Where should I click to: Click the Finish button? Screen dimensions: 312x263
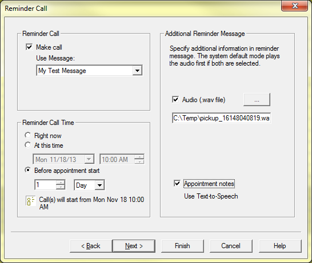pos(182,246)
